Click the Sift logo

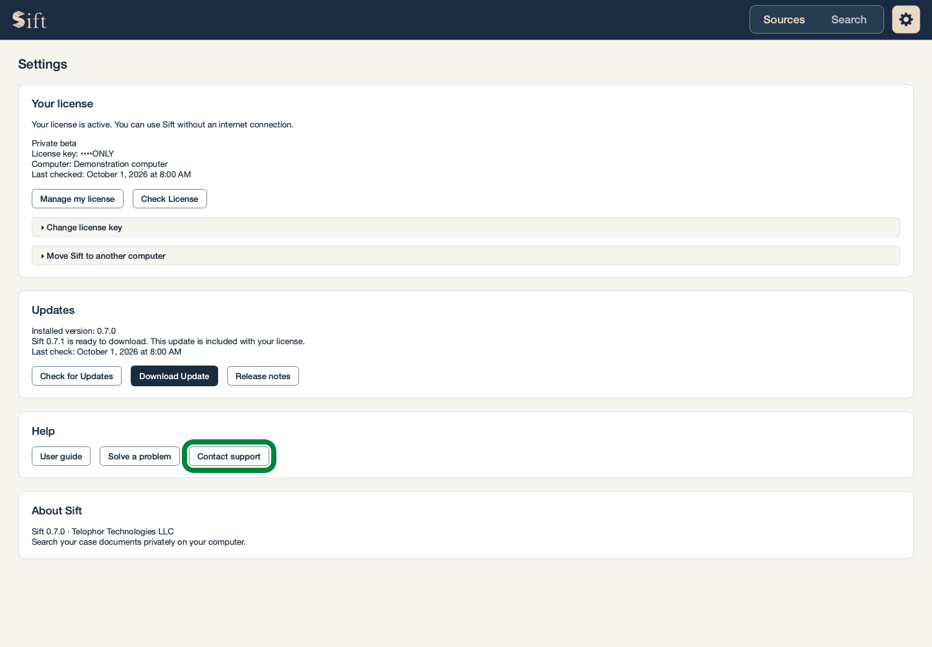tap(30, 20)
